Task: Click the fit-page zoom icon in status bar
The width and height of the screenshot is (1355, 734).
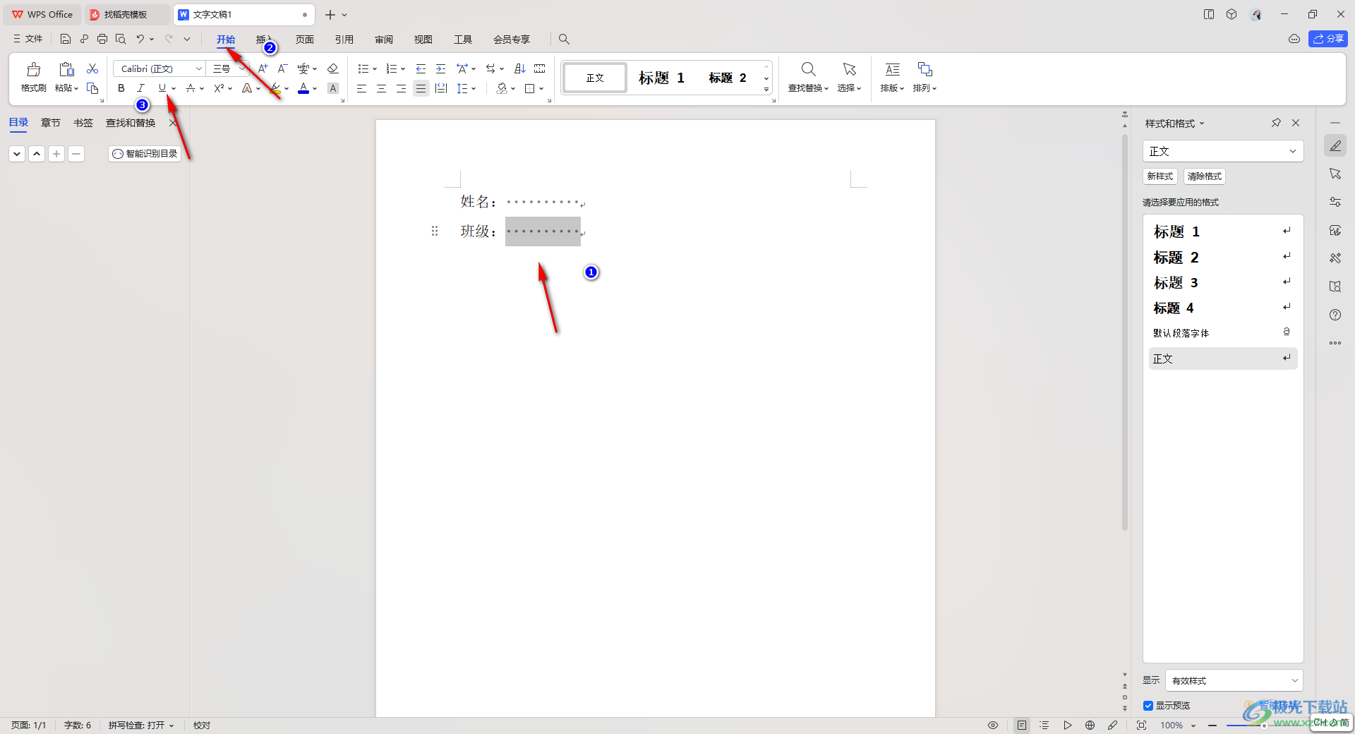Action: point(1141,725)
